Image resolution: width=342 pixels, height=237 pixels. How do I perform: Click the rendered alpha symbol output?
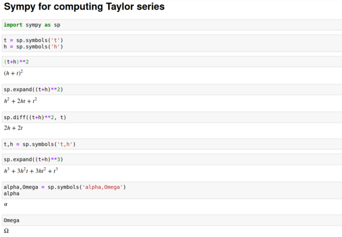coord(6,204)
